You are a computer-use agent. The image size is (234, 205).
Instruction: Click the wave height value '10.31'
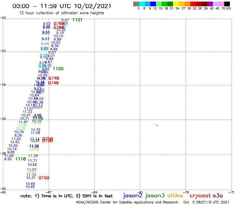pos(31,178)
